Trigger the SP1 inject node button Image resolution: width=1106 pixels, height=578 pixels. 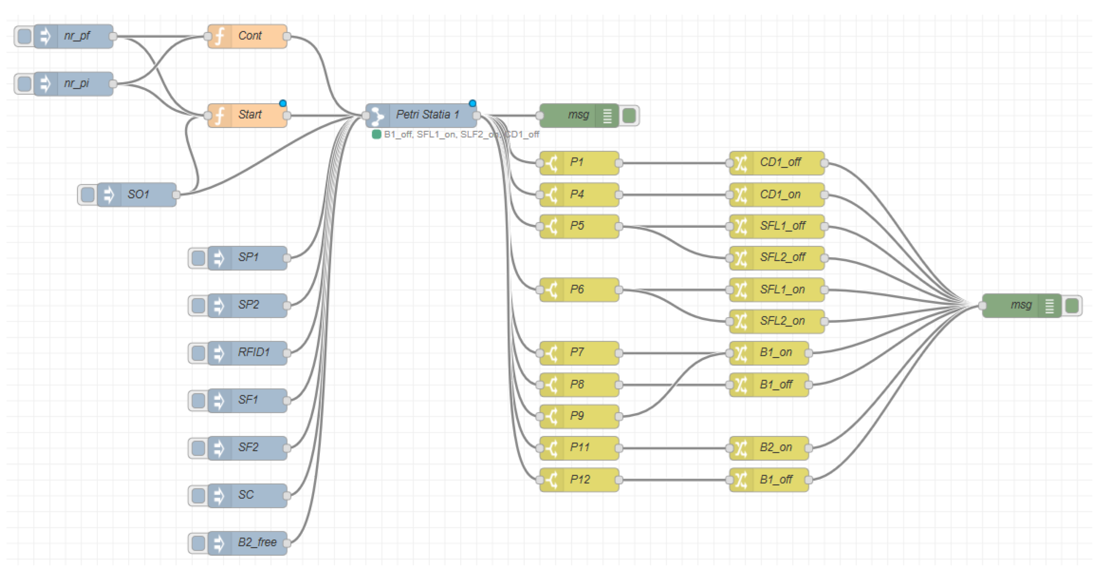click(x=198, y=258)
